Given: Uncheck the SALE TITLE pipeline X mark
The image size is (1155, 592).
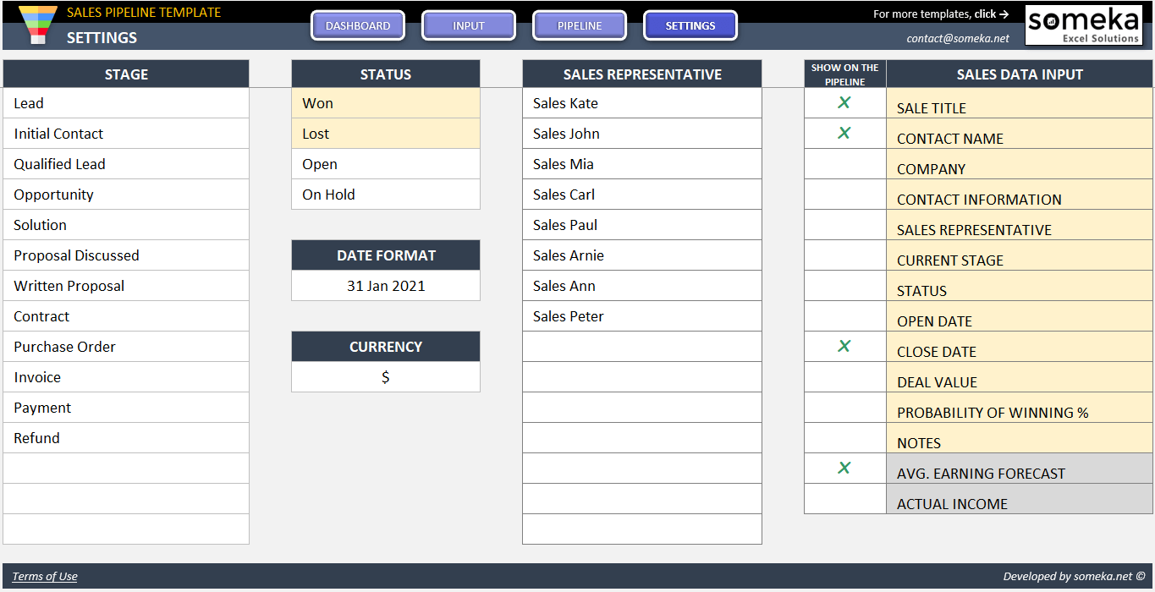Looking at the screenshot, I should point(844,103).
